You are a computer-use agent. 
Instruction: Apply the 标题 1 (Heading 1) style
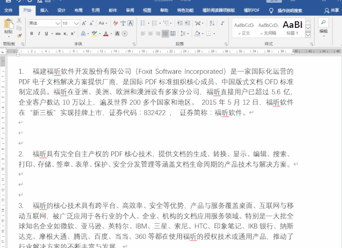pyautogui.click(x=292, y=28)
